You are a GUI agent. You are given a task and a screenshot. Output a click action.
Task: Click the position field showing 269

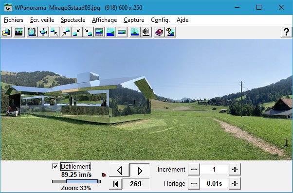tap(136, 184)
